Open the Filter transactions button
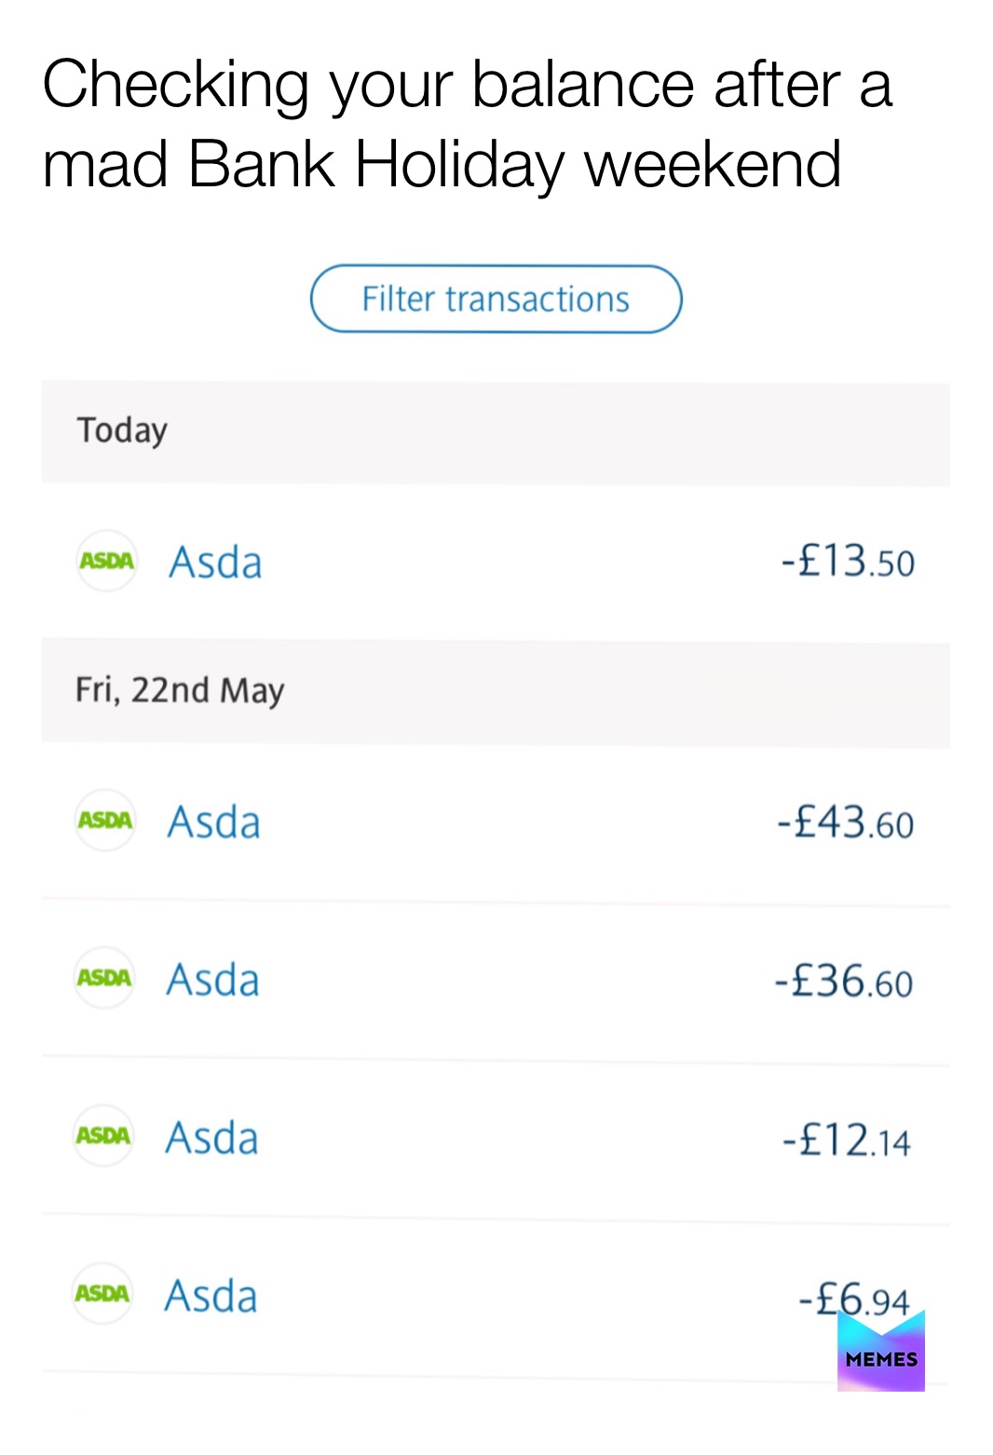The height and width of the screenshot is (1455, 993). click(x=496, y=299)
